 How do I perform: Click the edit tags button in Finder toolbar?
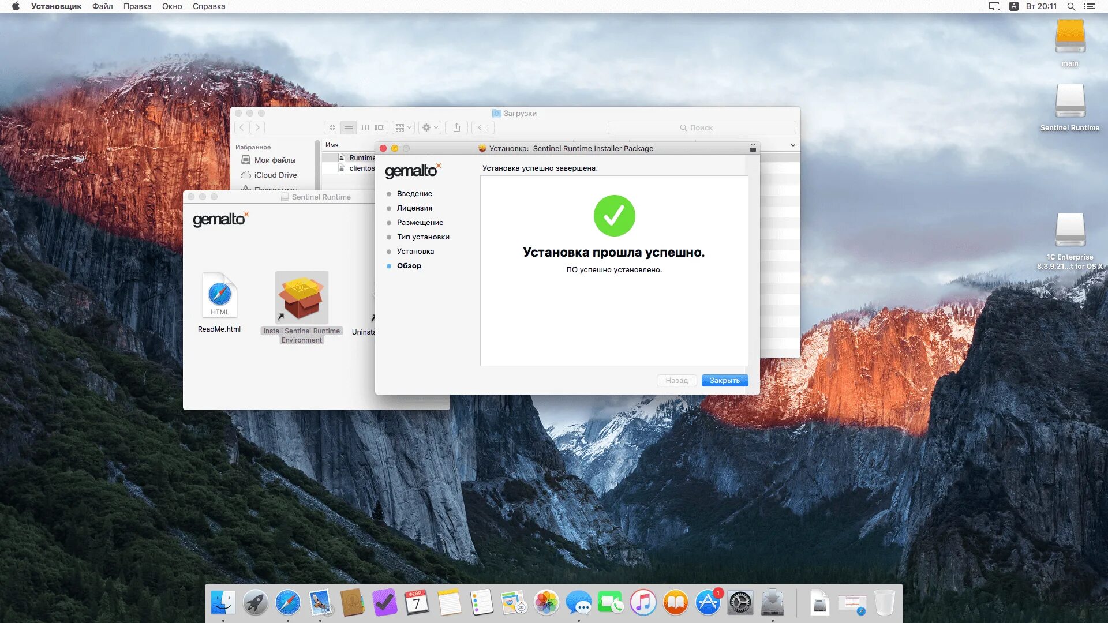pos(483,127)
